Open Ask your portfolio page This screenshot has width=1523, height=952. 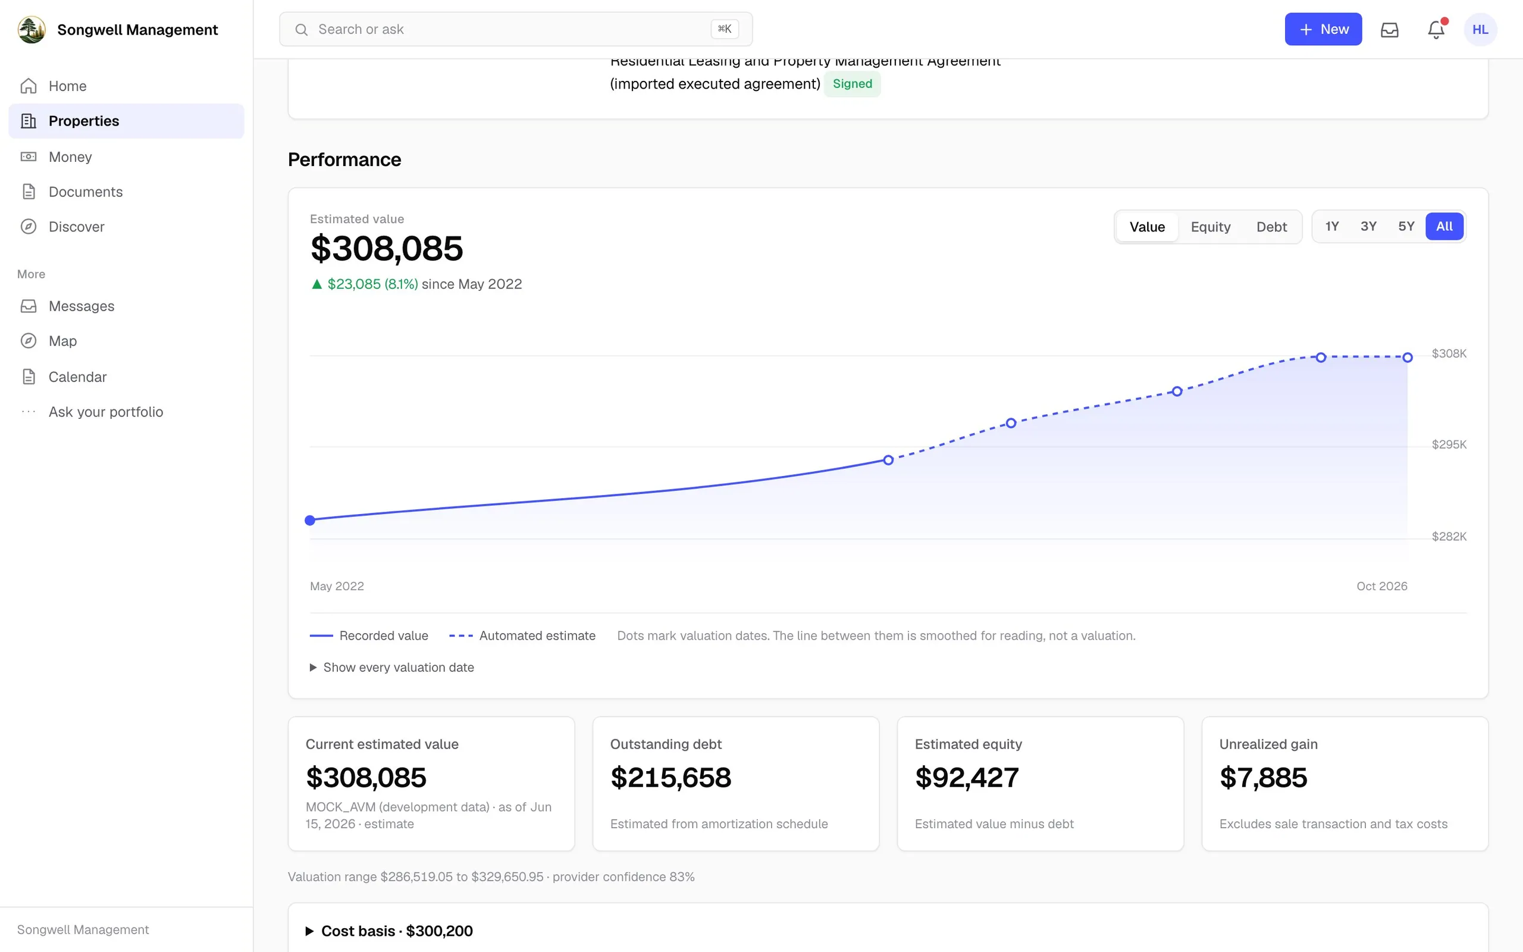pyautogui.click(x=106, y=412)
